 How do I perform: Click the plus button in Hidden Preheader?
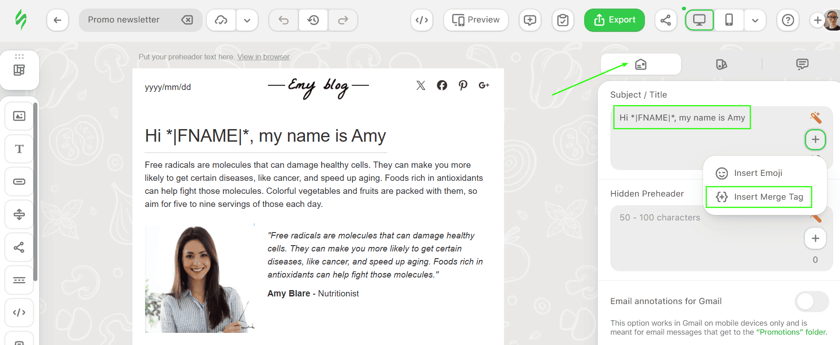click(815, 238)
